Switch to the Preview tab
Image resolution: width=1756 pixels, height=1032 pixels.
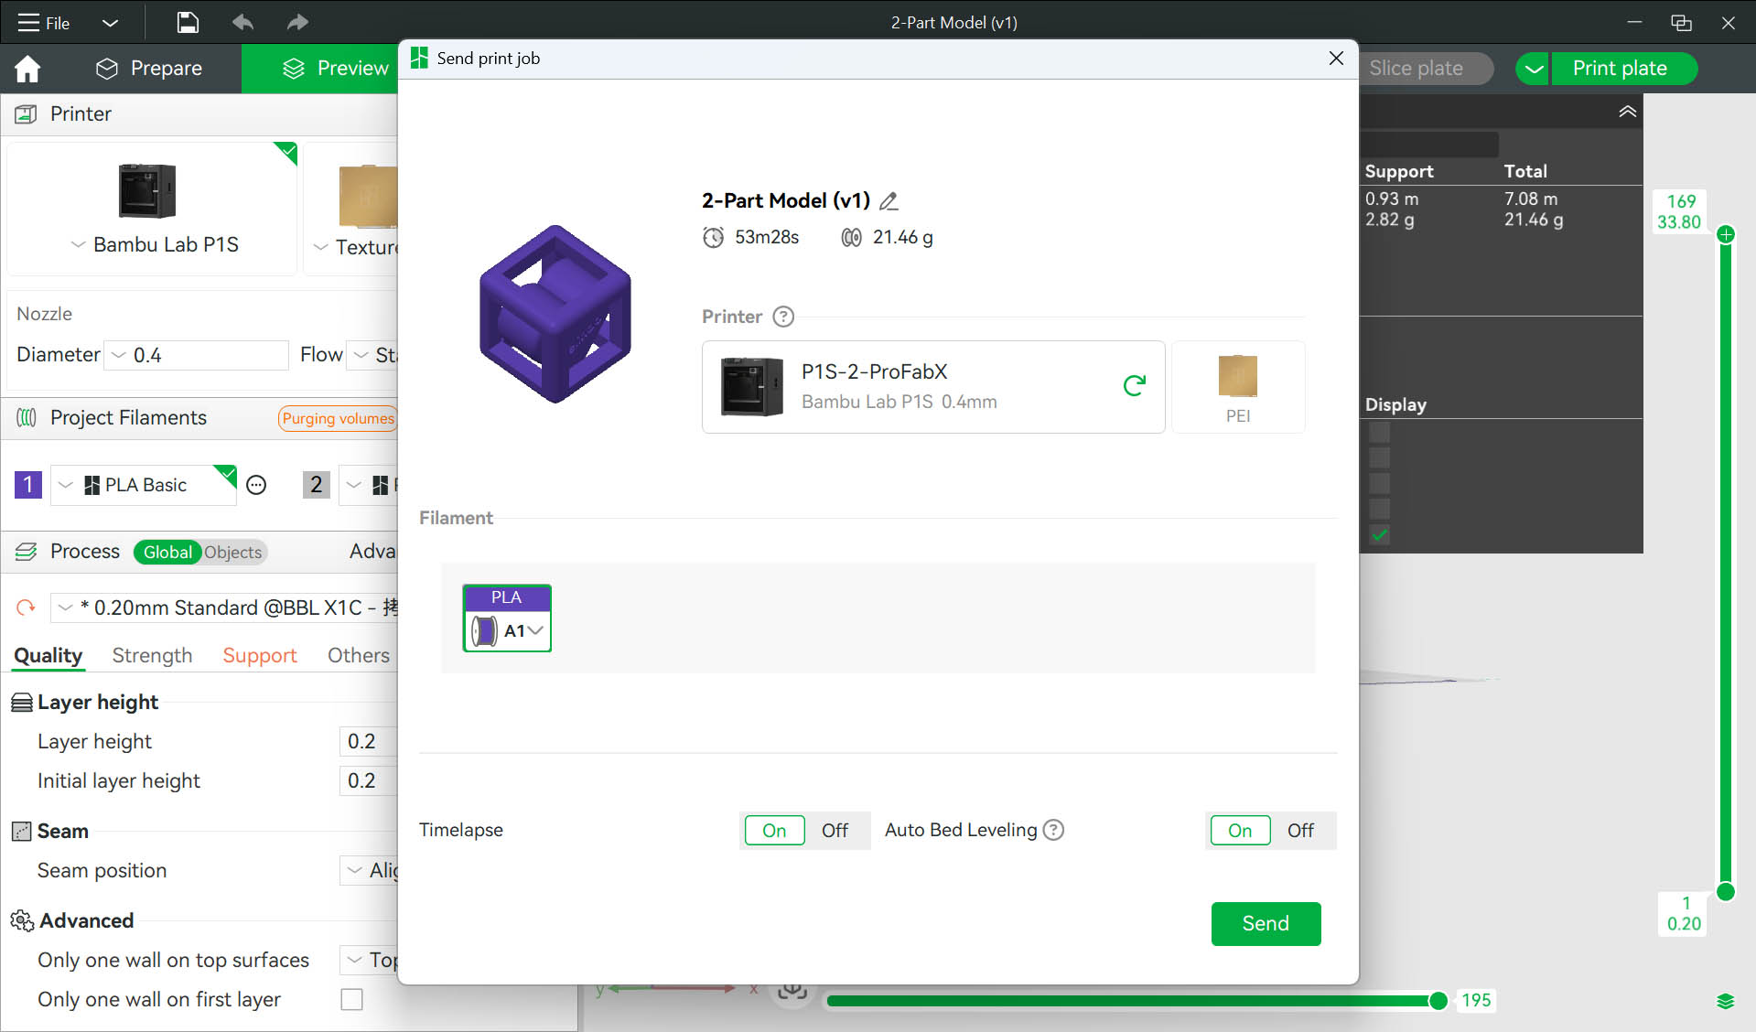pyautogui.click(x=335, y=69)
